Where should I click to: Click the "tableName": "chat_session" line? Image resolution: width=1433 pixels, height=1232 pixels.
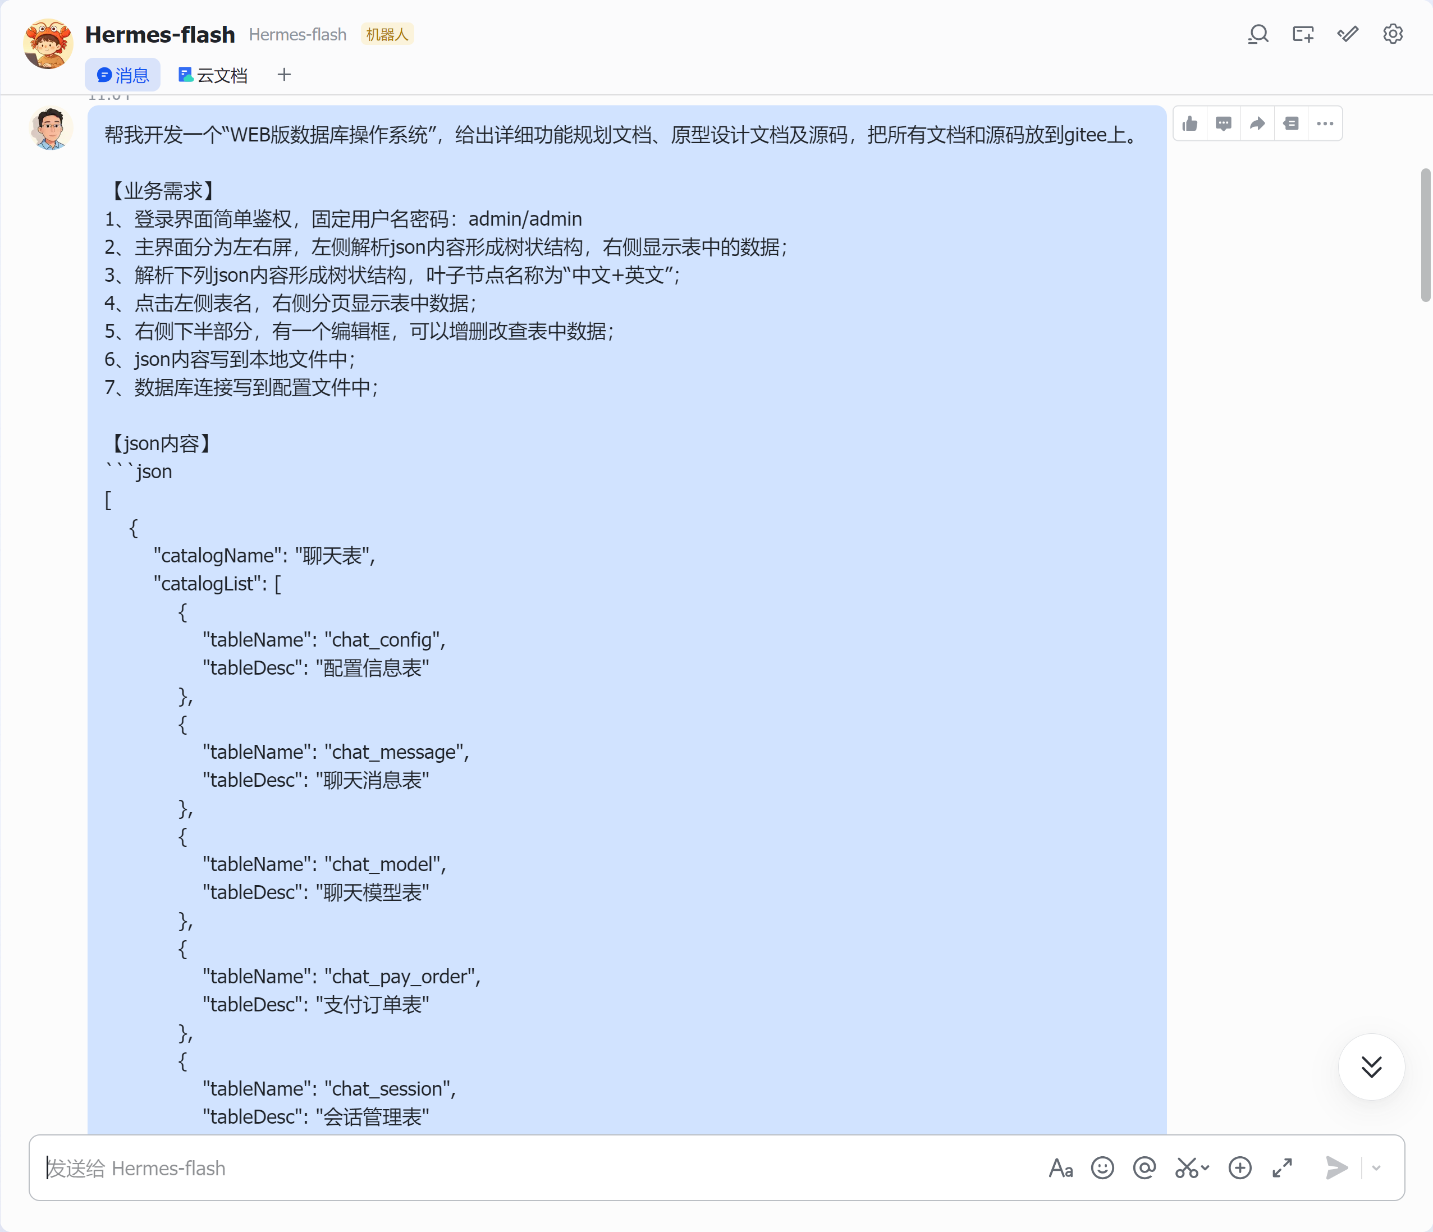(x=329, y=1089)
